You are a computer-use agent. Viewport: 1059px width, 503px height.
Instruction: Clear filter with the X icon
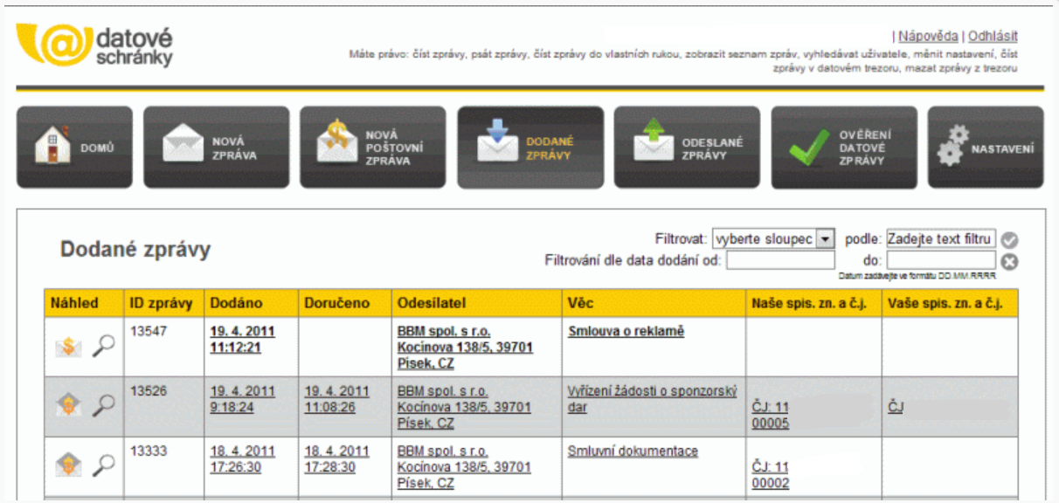[x=1010, y=261]
